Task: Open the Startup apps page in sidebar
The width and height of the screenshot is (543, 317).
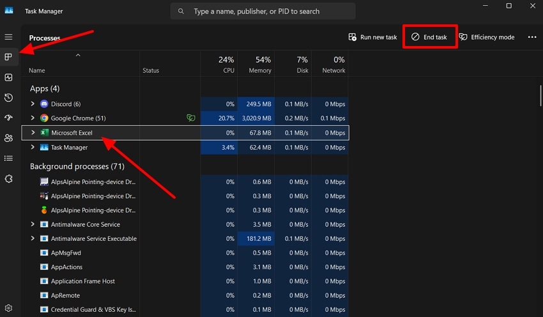Action: tap(9, 118)
